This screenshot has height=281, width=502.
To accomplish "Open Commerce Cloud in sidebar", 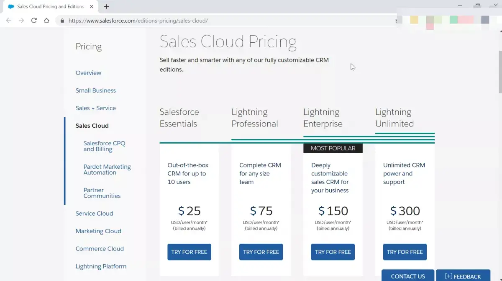I will 100,249.
